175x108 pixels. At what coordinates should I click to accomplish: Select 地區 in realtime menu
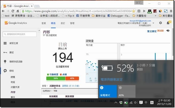tap(13, 82)
